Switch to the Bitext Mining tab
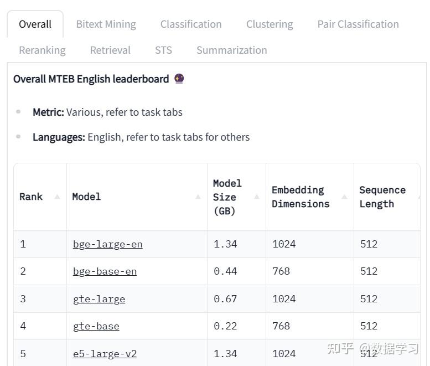 [106, 24]
